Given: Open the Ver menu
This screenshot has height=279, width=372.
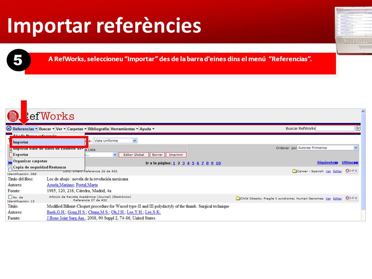Looking at the screenshot, I should coord(61,129).
